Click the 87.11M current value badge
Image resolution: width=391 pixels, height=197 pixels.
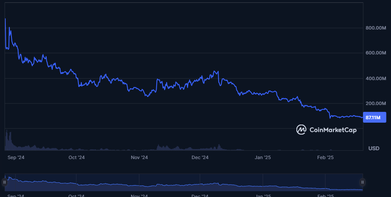[x=375, y=117]
